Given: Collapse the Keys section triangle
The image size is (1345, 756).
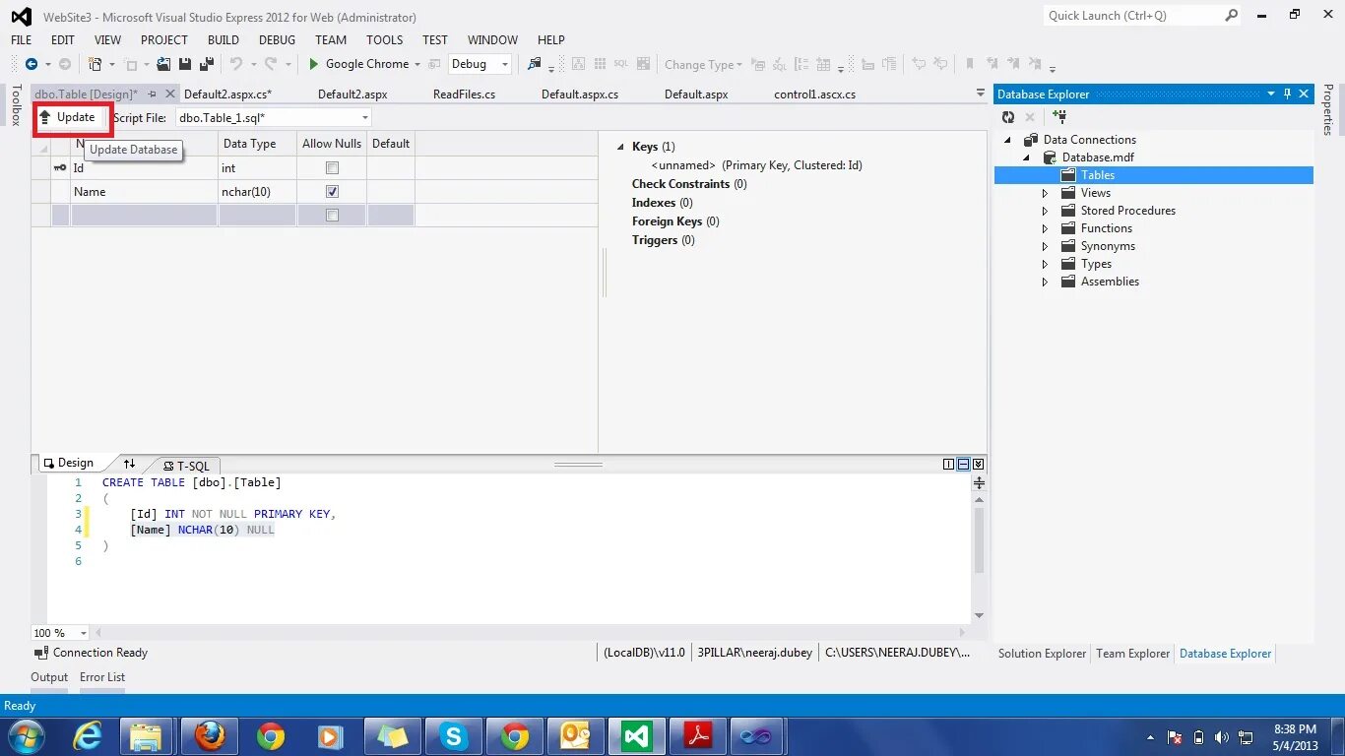Looking at the screenshot, I should pos(620,147).
